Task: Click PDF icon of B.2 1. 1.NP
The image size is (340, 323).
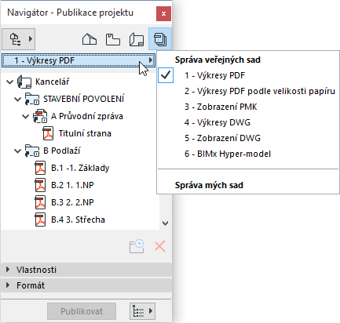Action: tap(40, 185)
